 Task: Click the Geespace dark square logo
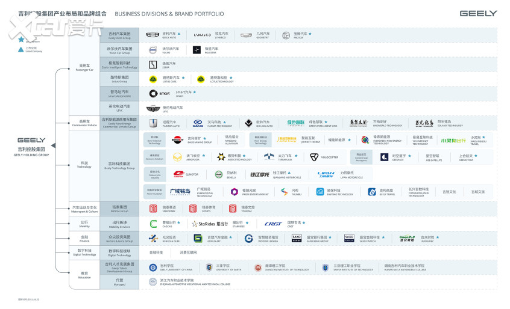384,158
